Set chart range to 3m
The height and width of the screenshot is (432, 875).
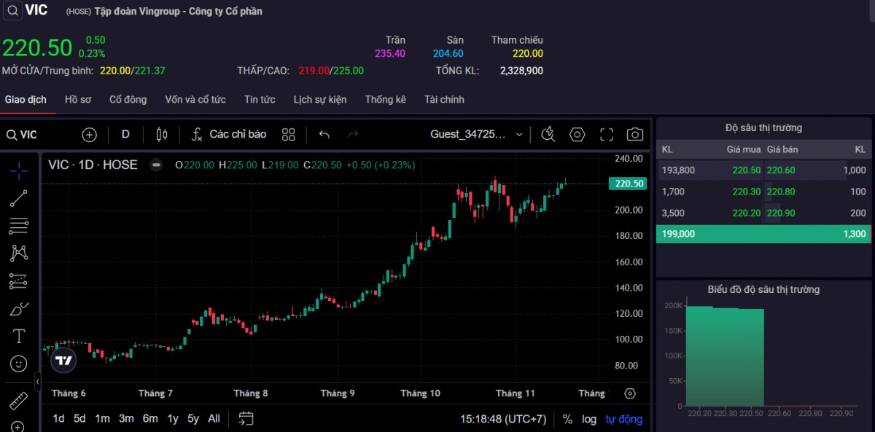[x=126, y=419]
